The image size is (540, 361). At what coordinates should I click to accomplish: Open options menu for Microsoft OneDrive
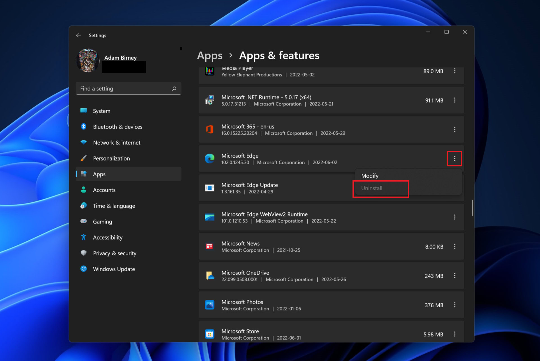pos(455,276)
